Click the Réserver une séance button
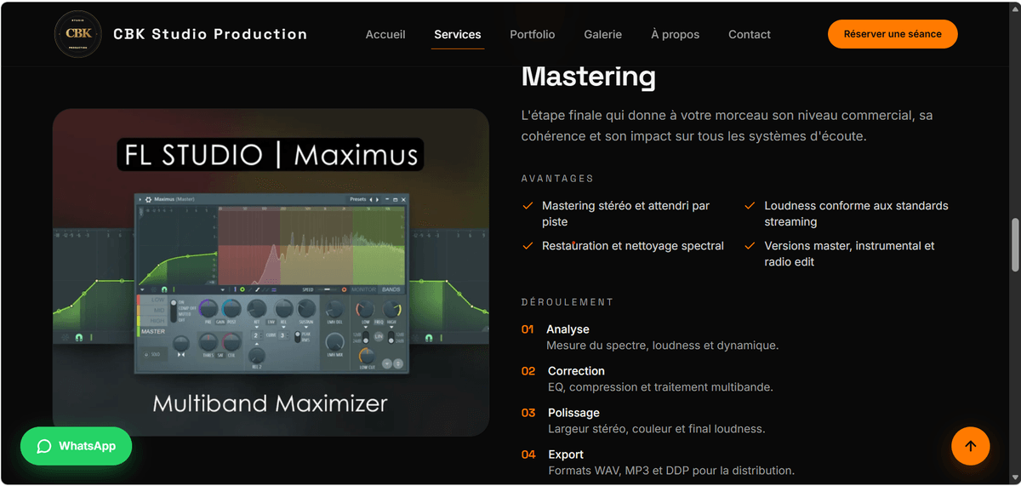Screen dimensions: 1021x486 893,34
